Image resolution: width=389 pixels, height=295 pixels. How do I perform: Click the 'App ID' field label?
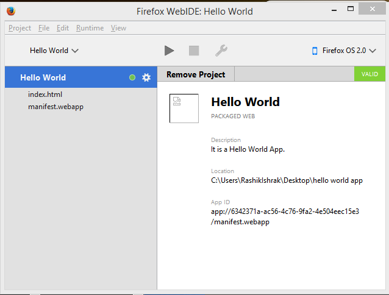coord(220,202)
